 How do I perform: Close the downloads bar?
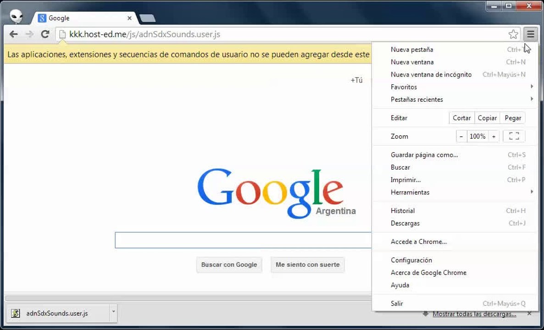coord(529,313)
